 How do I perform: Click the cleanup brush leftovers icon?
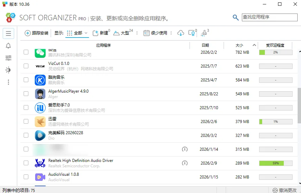(x=205, y=33)
